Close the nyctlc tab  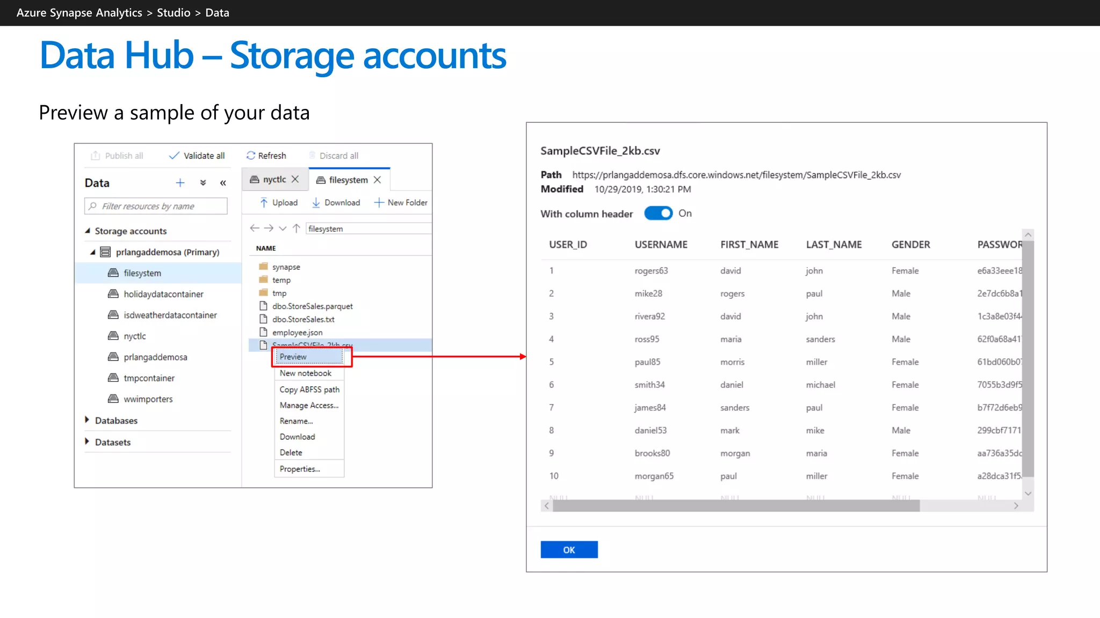click(295, 179)
